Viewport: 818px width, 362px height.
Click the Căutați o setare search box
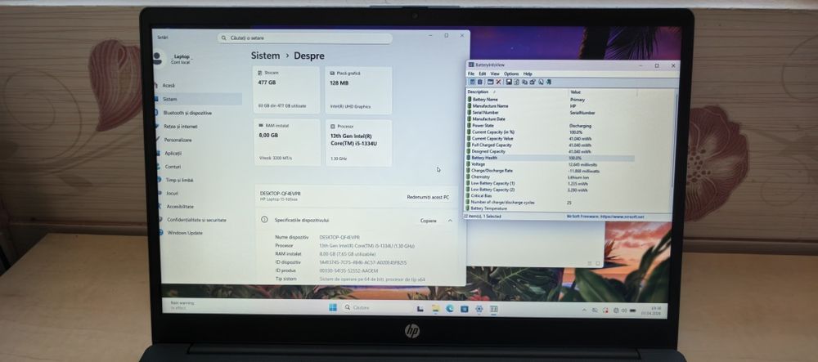(x=304, y=38)
